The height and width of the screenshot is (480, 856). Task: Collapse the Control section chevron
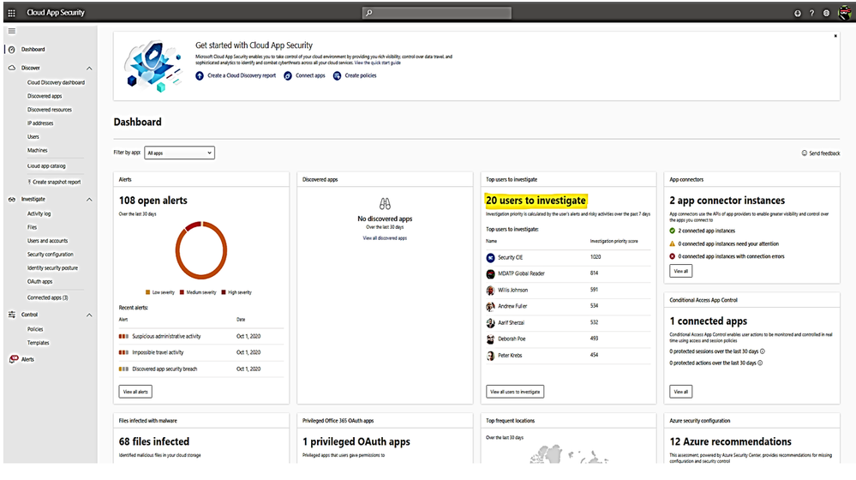coord(89,315)
